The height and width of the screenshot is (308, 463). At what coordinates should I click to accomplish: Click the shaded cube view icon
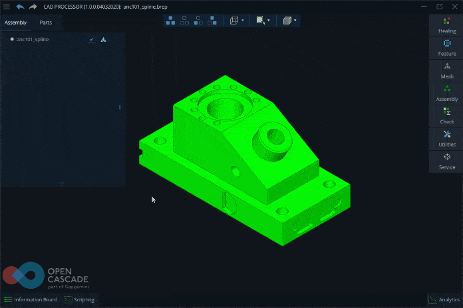(x=287, y=21)
